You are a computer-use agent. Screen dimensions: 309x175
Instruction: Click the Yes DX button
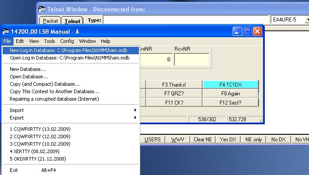click(228, 140)
